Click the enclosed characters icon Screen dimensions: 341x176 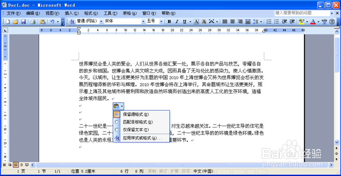[332, 21]
